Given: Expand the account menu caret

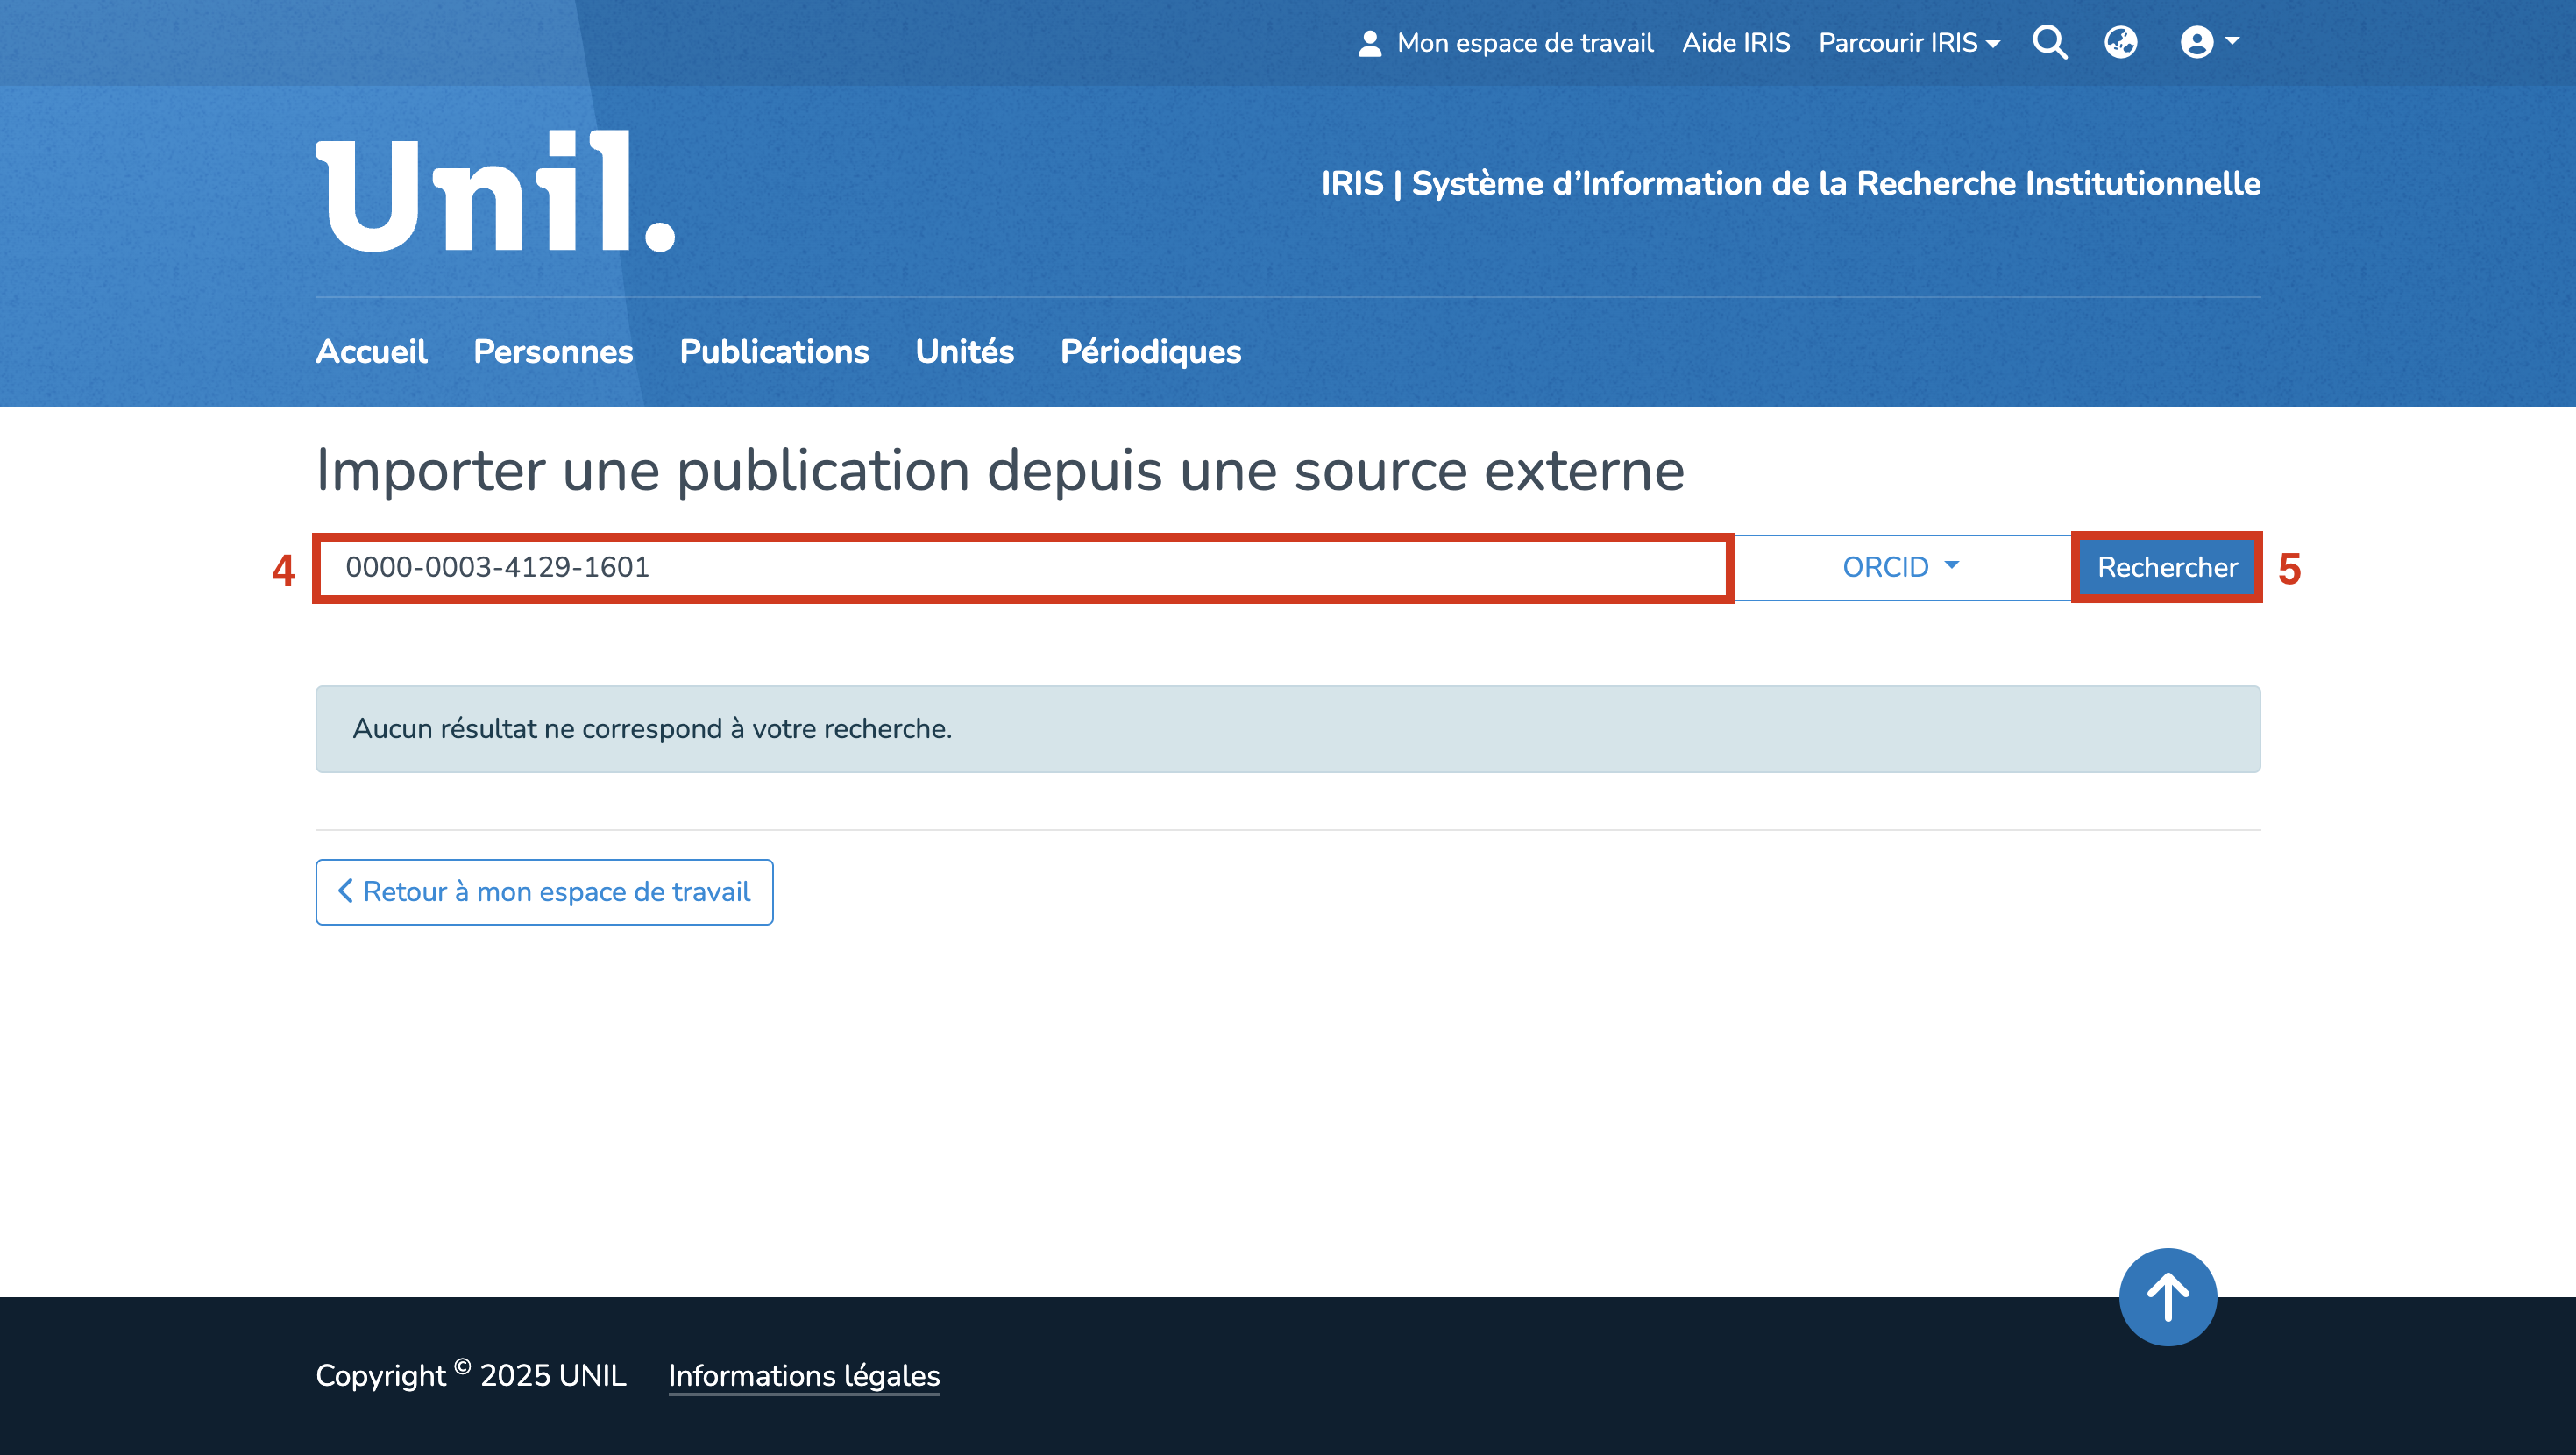Looking at the screenshot, I should point(2232,42).
